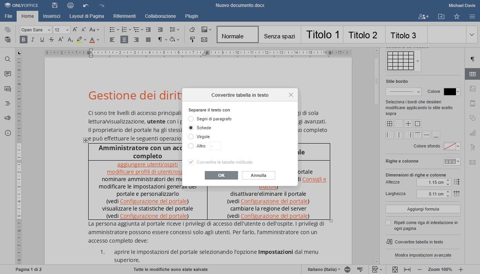This screenshot has height=274, width=480.
Task: Click the Altro separator input field
Action: 215,146
